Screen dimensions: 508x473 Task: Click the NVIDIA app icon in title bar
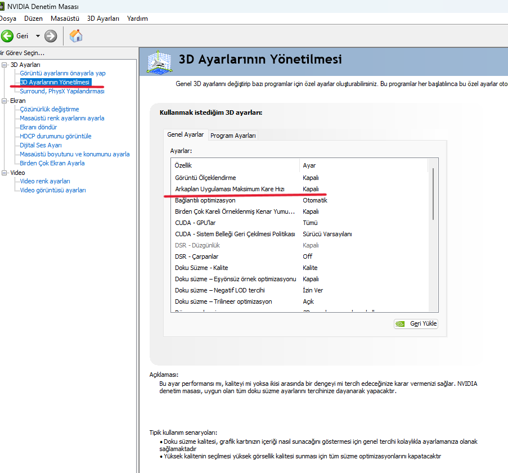coord(2,7)
